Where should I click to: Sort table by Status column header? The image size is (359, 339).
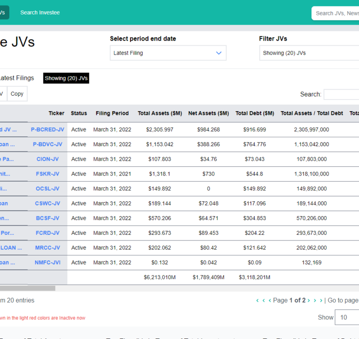[79, 113]
